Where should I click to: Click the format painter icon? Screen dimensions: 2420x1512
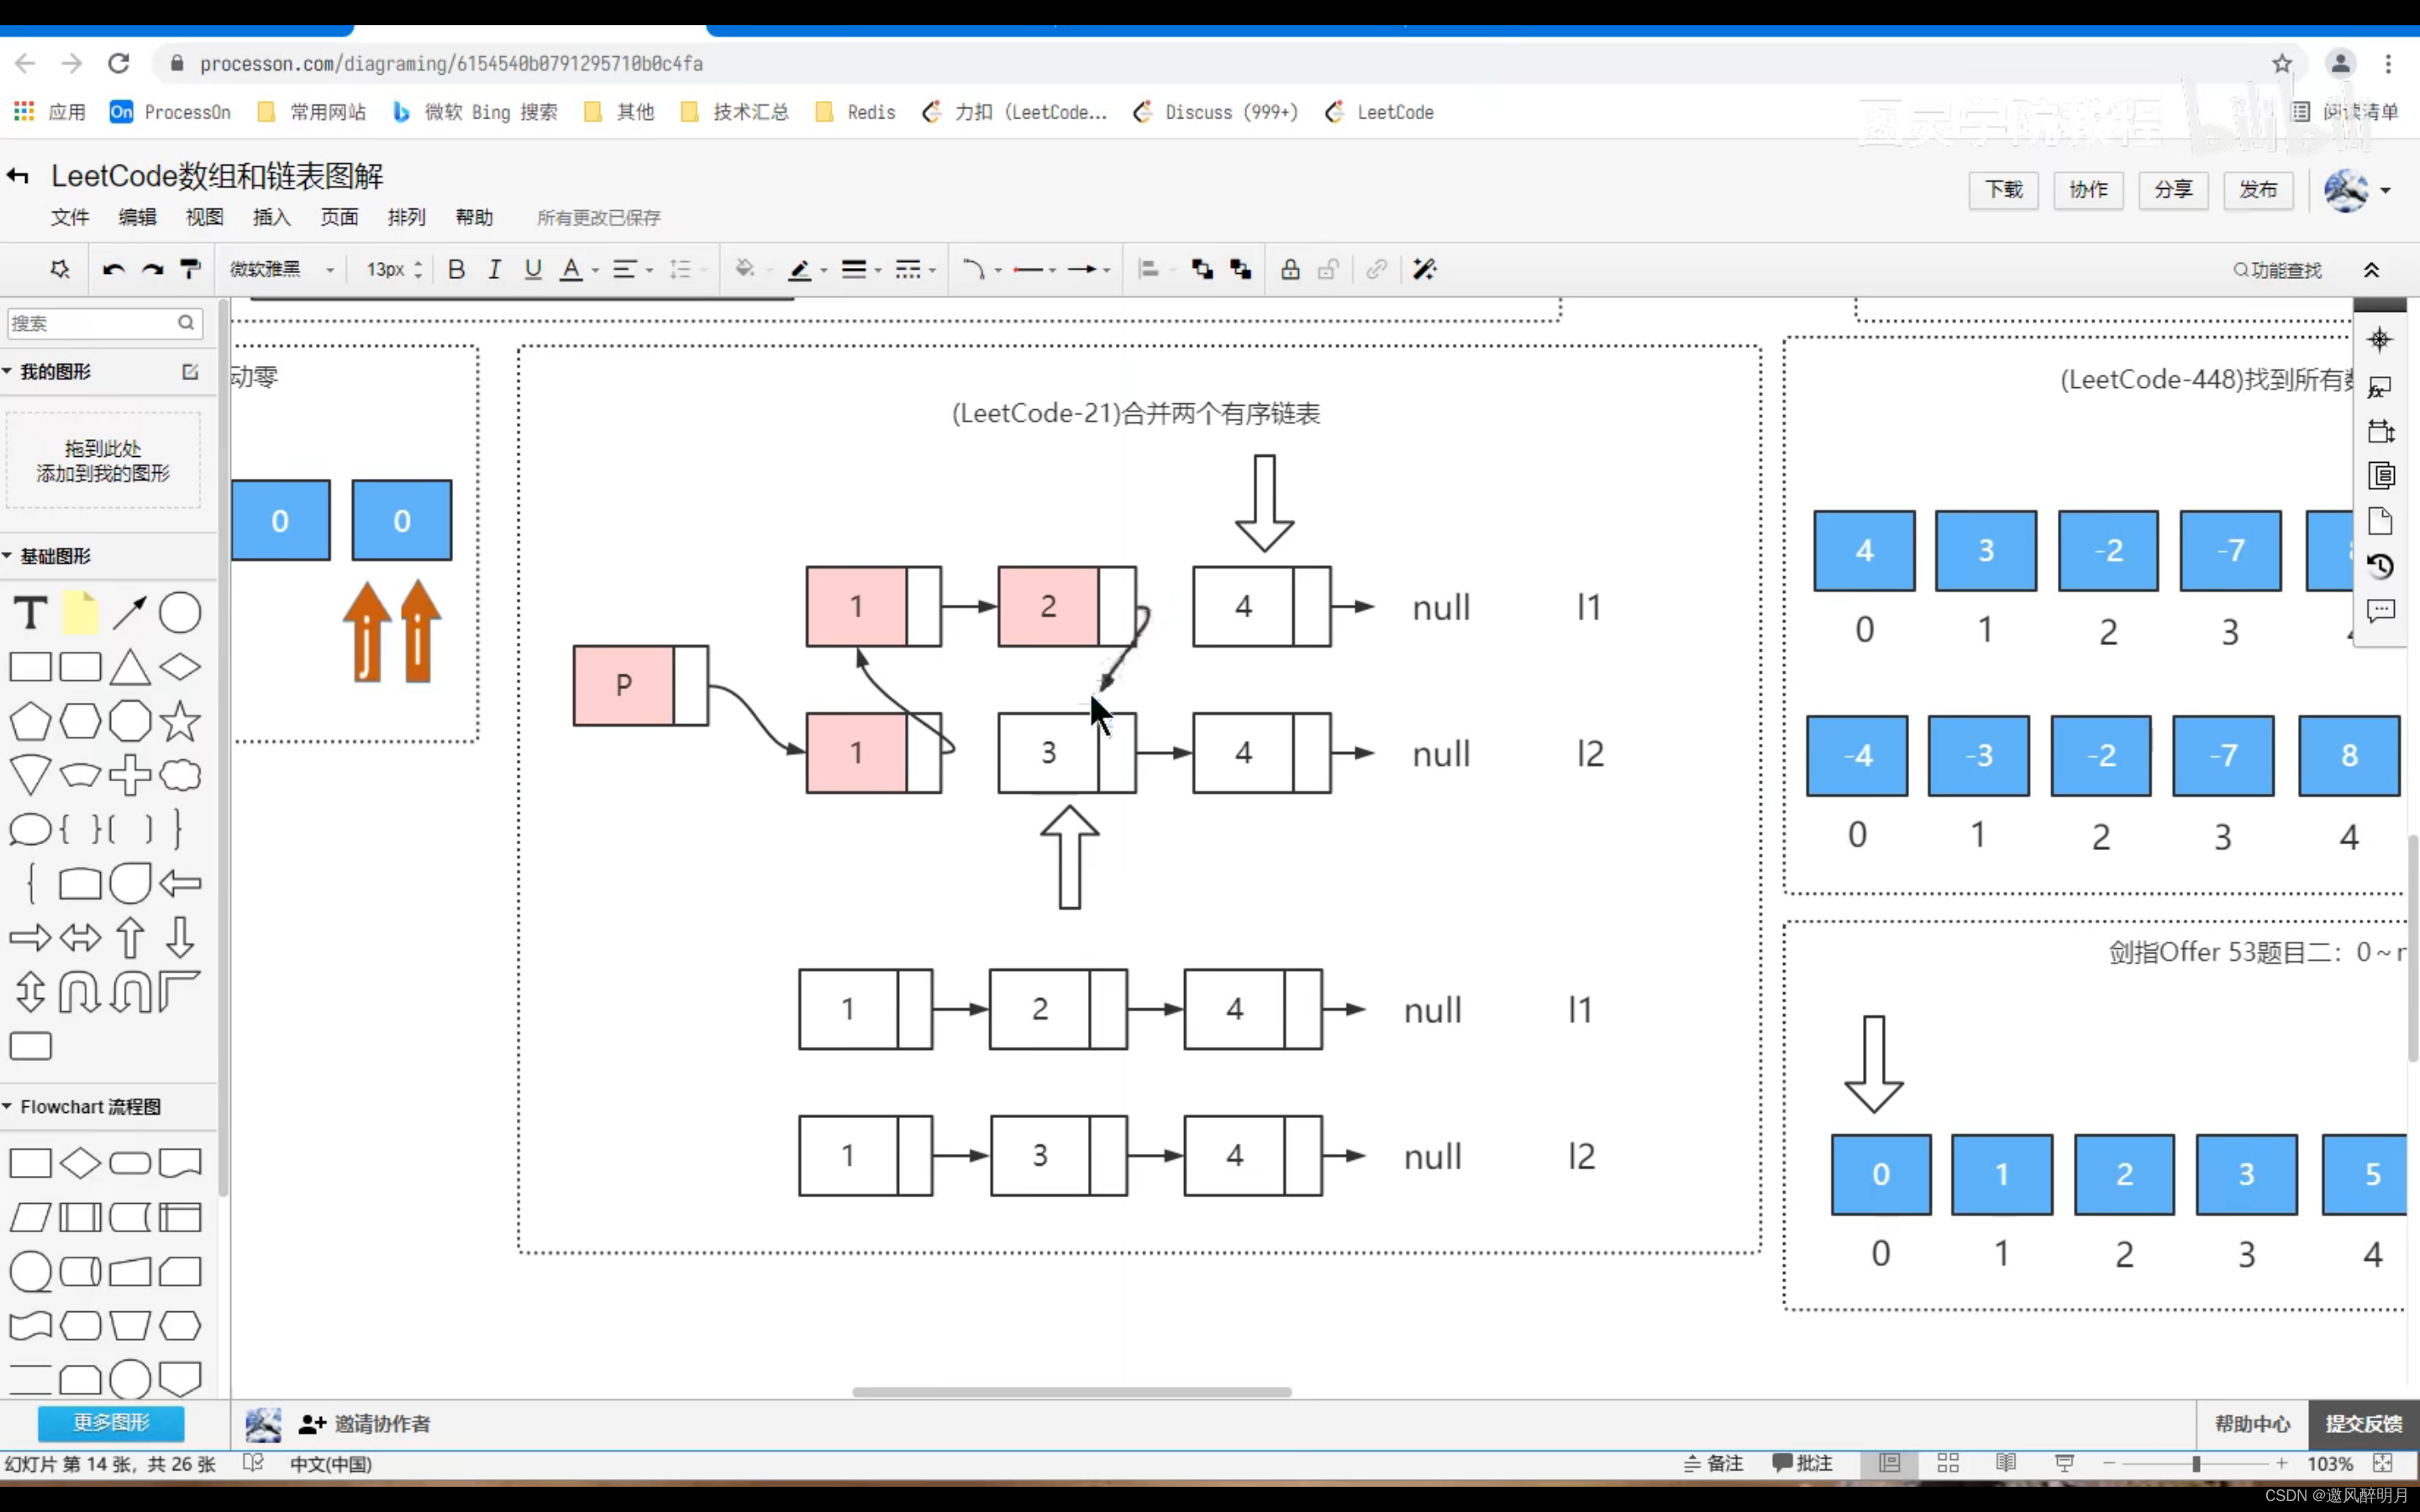tap(190, 269)
